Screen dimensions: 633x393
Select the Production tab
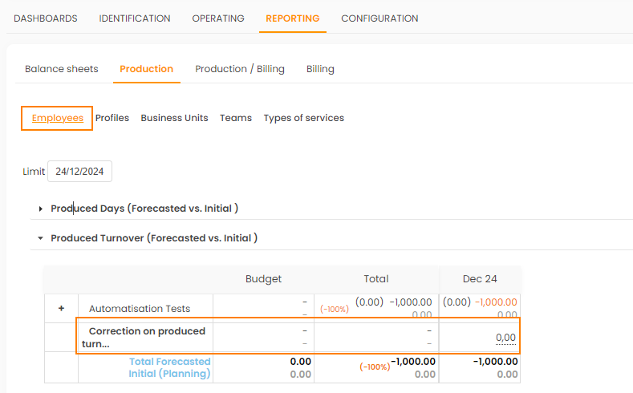click(x=147, y=69)
